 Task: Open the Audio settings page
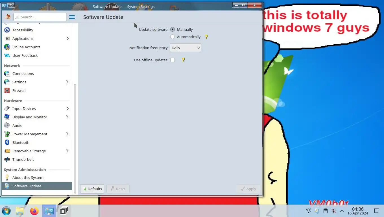[37, 125]
